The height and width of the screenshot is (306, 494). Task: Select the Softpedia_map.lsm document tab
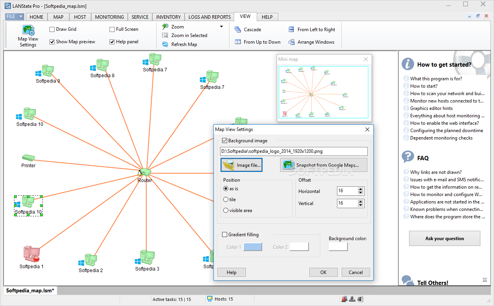point(31,290)
